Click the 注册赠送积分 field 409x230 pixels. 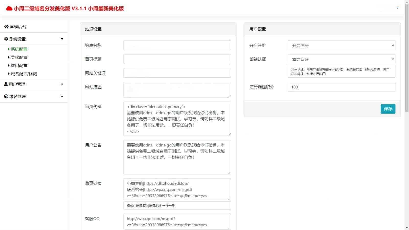tap(341, 87)
